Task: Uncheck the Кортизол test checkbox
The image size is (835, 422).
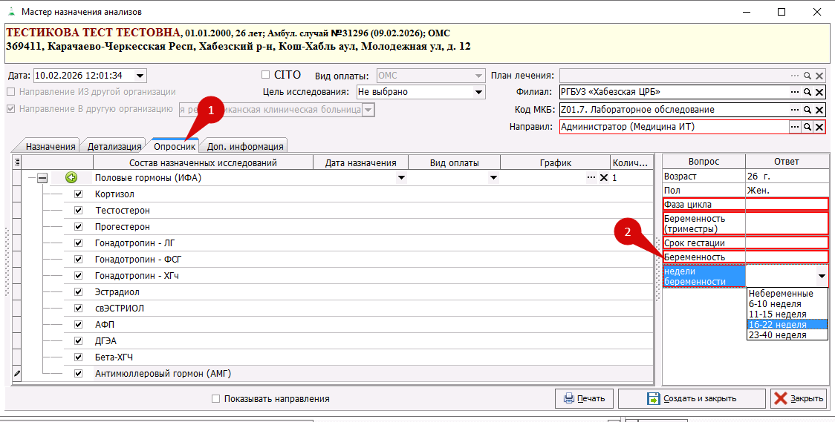Action: (78, 194)
